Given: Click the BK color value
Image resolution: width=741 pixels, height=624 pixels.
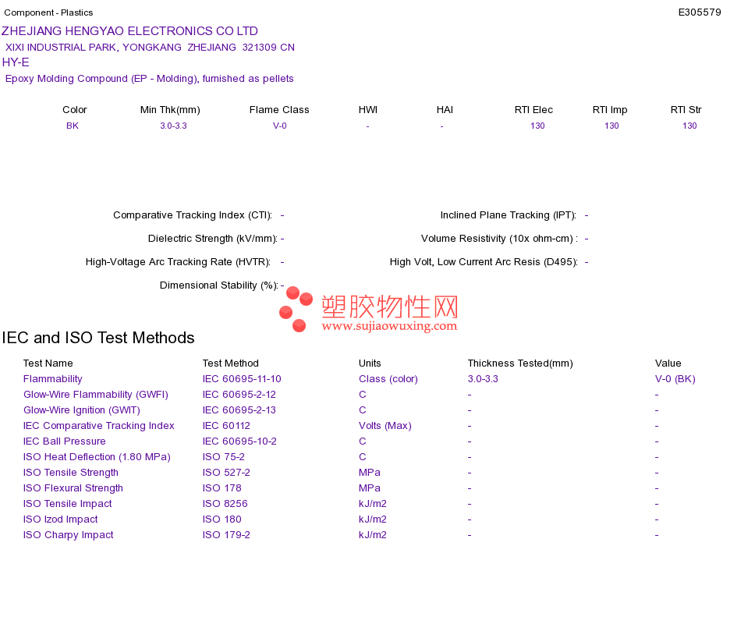Looking at the screenshot, I should coord(73,126).
